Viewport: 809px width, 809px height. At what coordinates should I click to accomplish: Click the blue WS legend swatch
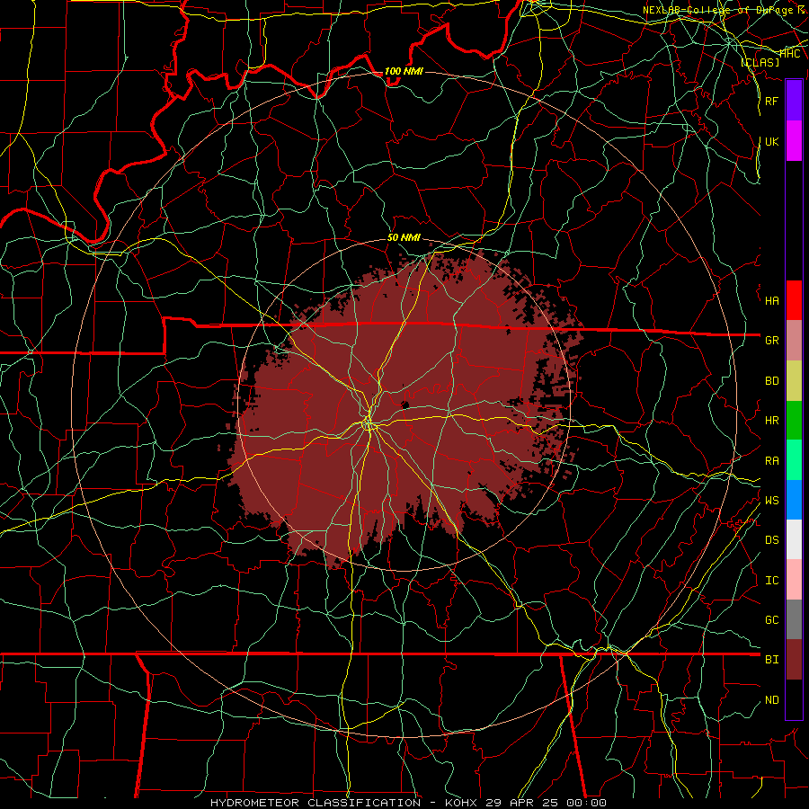click(794, 500)
